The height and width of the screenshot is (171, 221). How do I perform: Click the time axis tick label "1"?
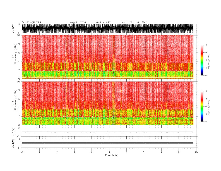click(39, 152)
